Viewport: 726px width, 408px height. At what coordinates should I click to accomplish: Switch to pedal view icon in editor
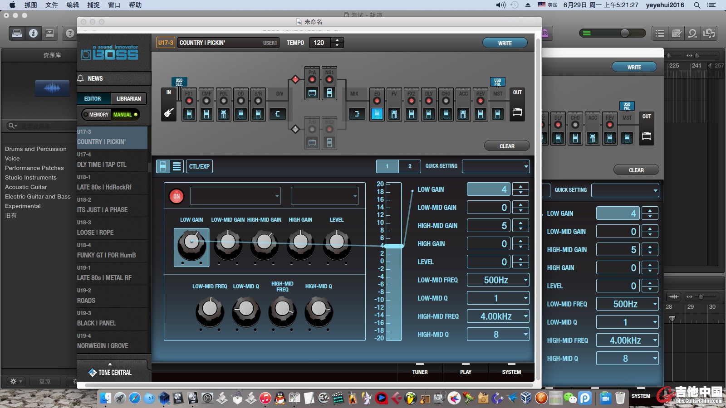click(x=163, y=166)
